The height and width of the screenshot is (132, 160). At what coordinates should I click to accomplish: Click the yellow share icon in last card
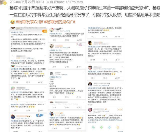click(118, 128)
